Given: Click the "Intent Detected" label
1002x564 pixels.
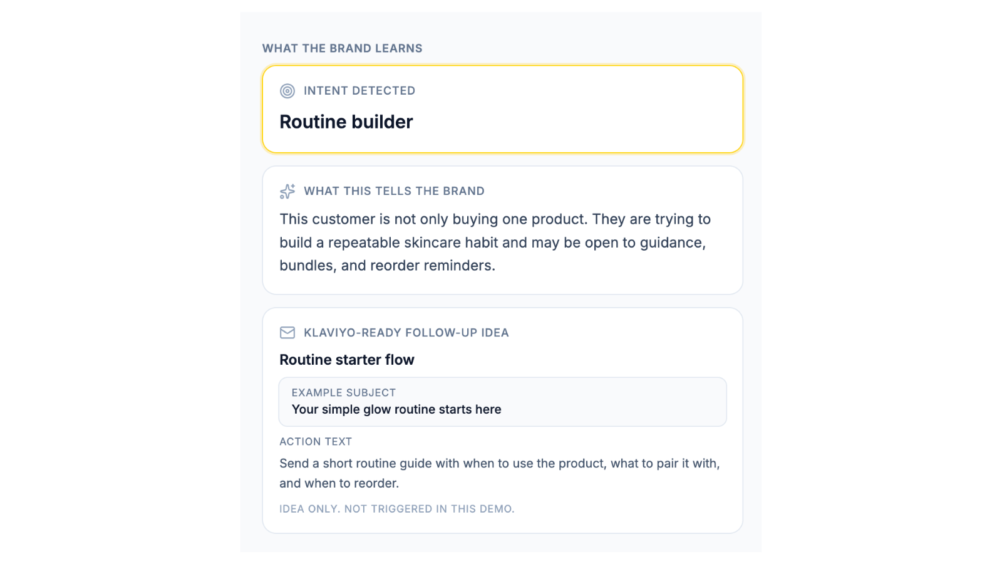Looking at the screenshot, I should [359, 91].
